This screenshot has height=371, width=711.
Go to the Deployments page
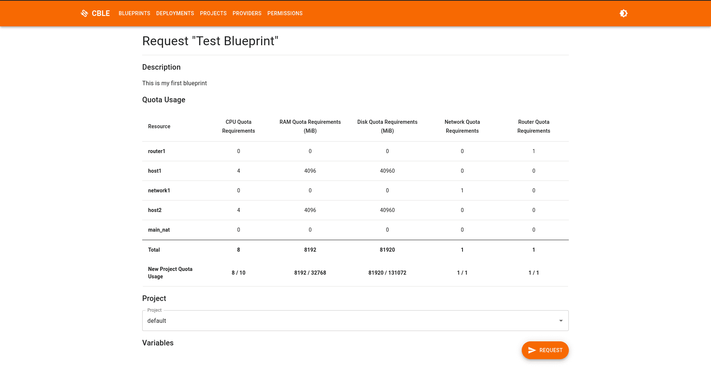tap(175, 13)
